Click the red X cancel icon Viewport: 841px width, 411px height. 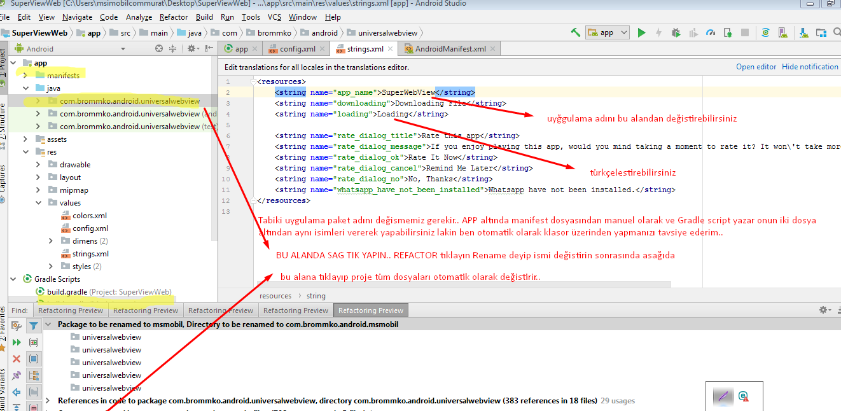click(17, 359)
